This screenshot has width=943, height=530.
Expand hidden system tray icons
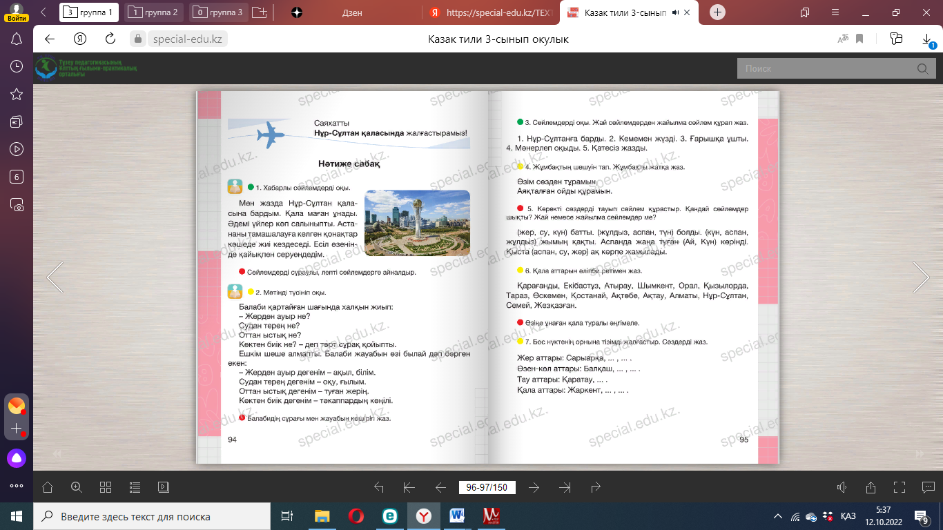click(777, 516)
